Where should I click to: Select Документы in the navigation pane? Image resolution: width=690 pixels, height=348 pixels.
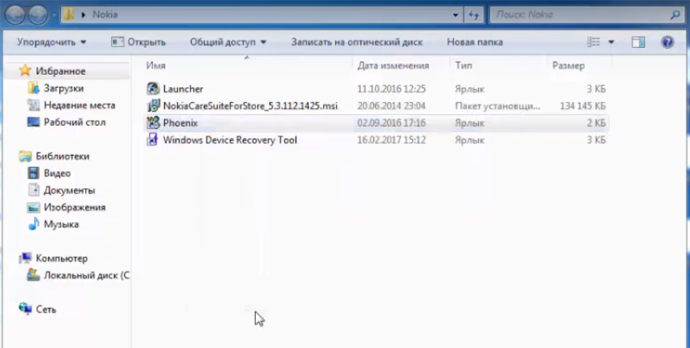click(x=70, y=190)
